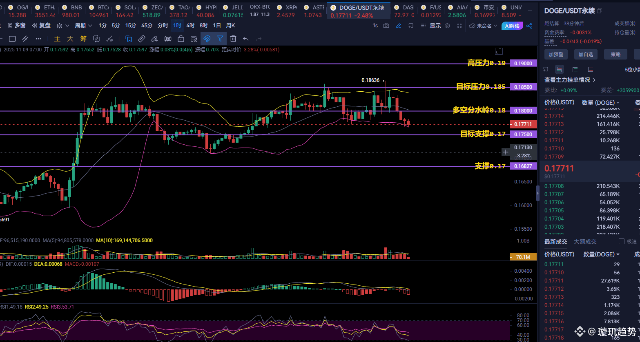The width and height of the screenshot is (640, 342).
Task: Toggle the magnet snap mode
Action: (207, 39)
